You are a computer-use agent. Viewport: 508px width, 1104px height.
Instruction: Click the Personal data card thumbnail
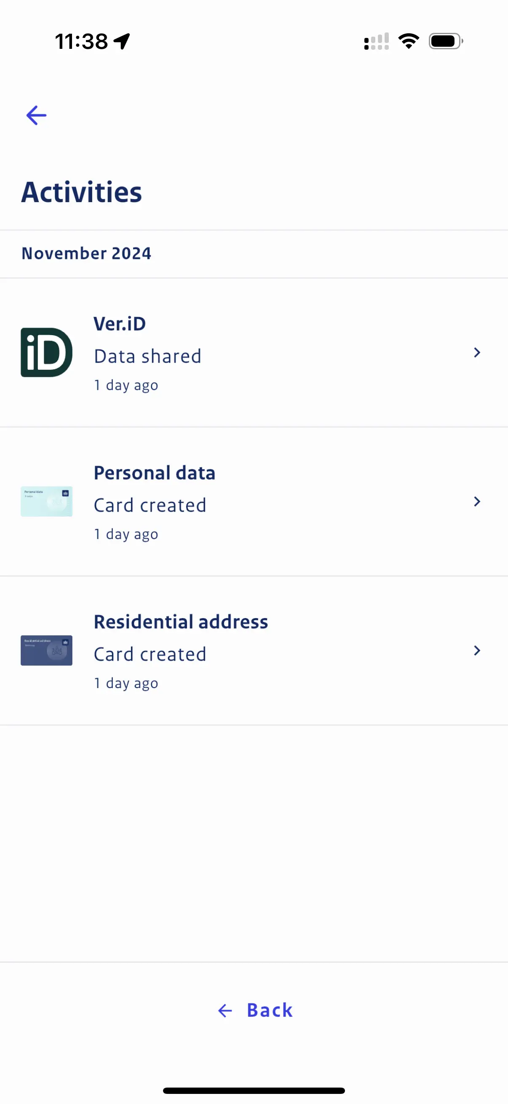click(46, 501)
